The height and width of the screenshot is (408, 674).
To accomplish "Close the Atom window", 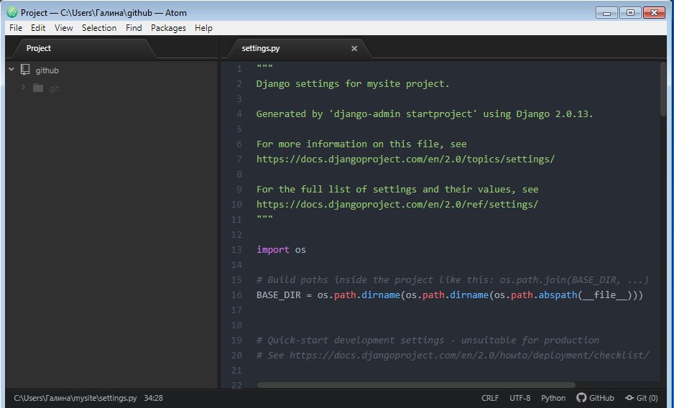I will coord(654,13).
